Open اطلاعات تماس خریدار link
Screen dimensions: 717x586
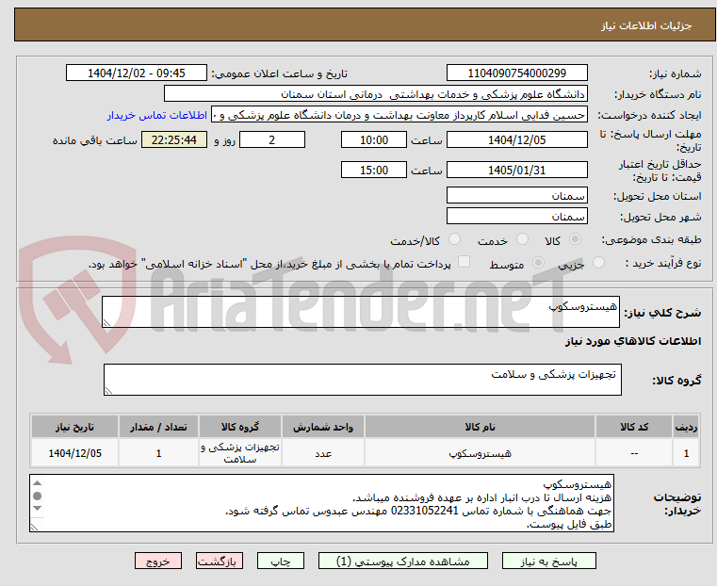(157, 115)
